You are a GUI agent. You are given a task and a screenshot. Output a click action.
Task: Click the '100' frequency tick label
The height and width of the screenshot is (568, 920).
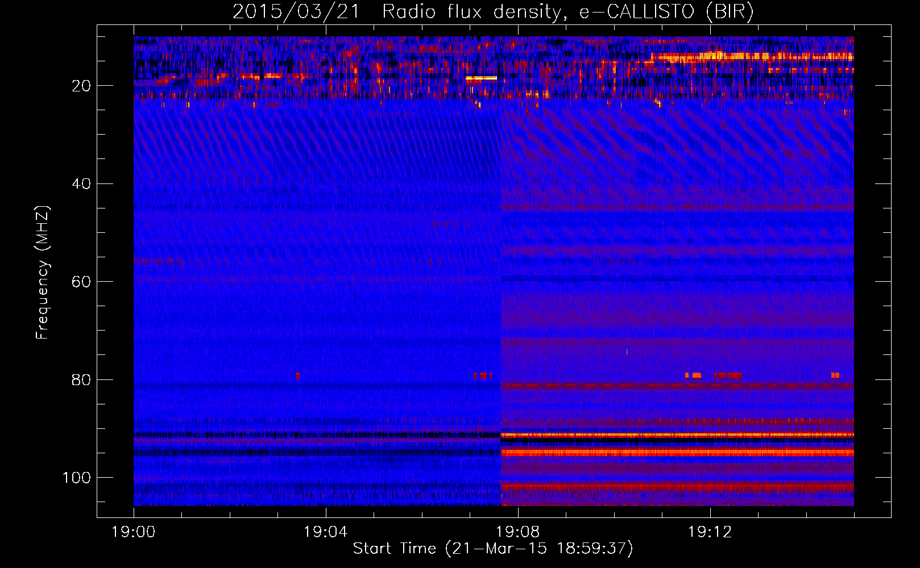tap(77, 478)
